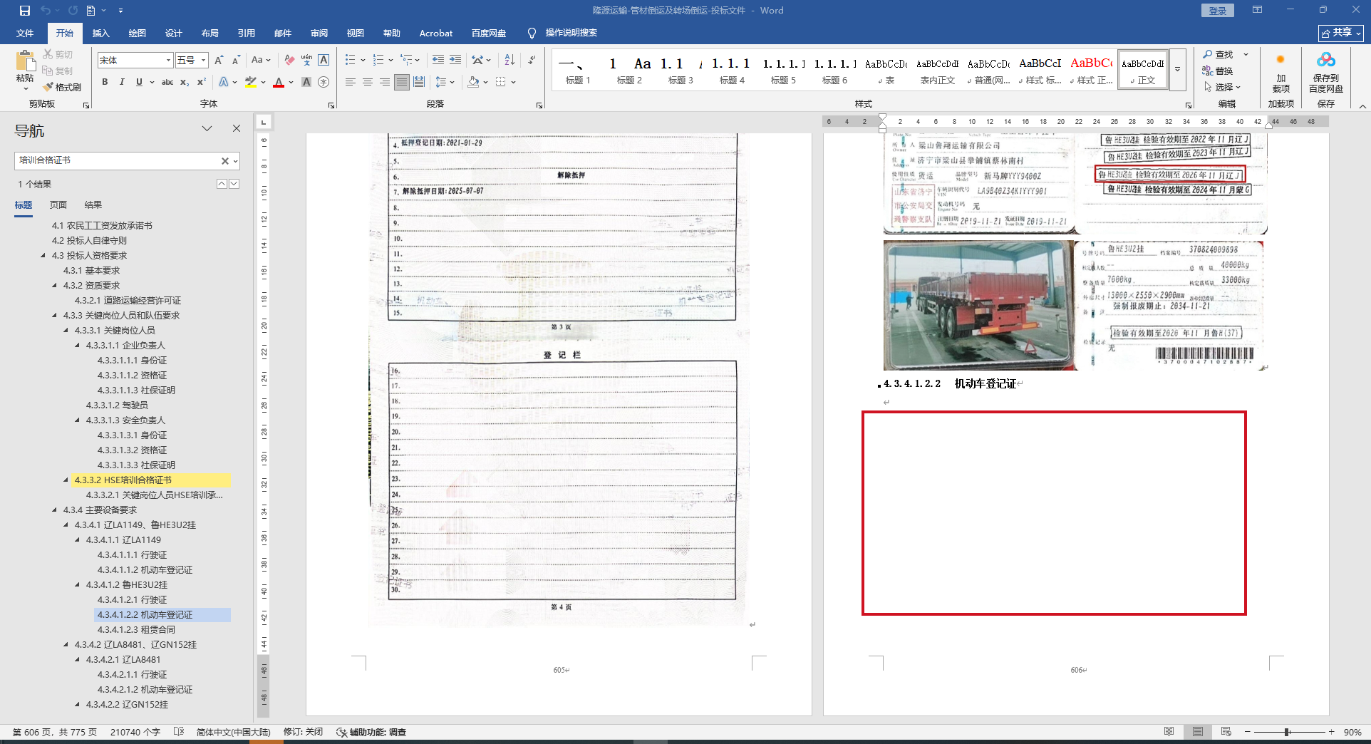
Task: Expand the styles gallery list
Action: pos(1178,69)
